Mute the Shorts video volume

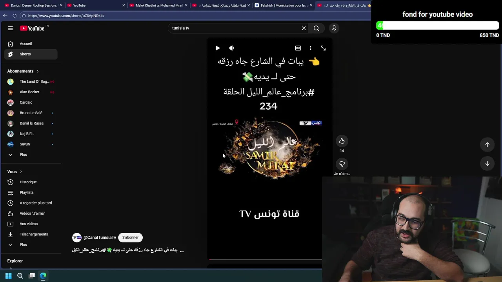pos(232,48)
